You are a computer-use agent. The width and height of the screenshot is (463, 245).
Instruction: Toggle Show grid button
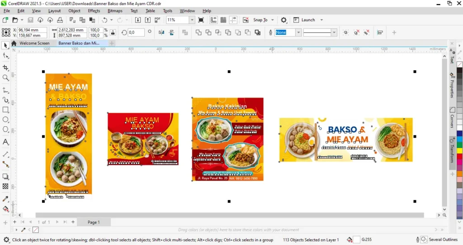(223, 20)
